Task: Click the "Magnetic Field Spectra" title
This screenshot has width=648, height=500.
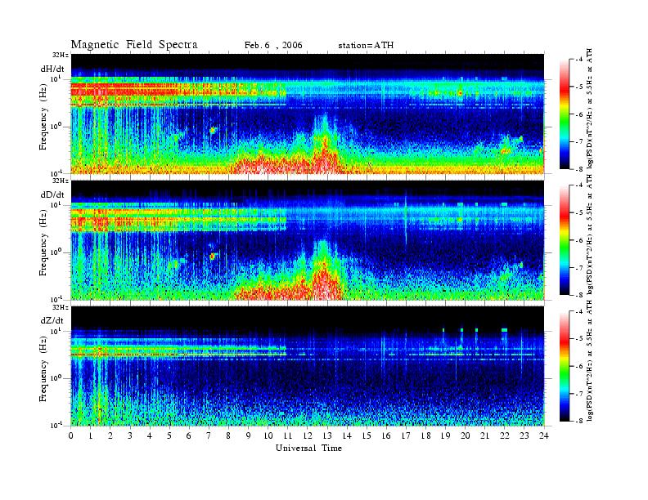Action: click(134, 45)
